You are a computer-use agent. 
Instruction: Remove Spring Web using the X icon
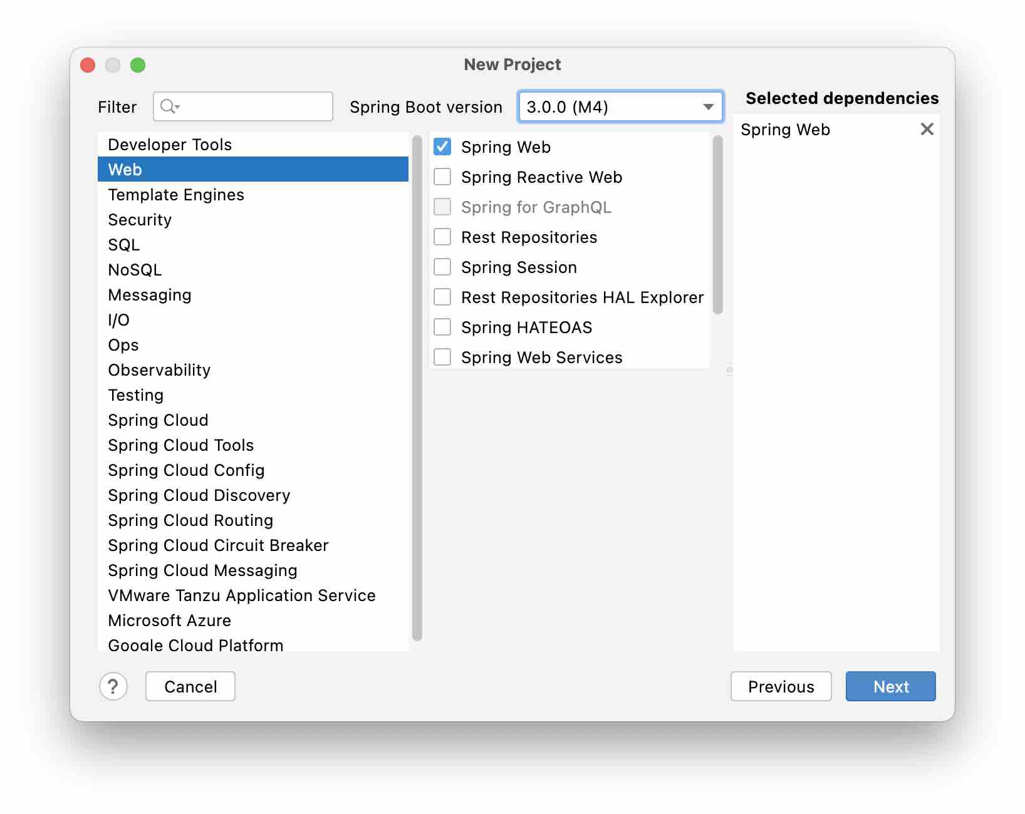pos(927,129)
